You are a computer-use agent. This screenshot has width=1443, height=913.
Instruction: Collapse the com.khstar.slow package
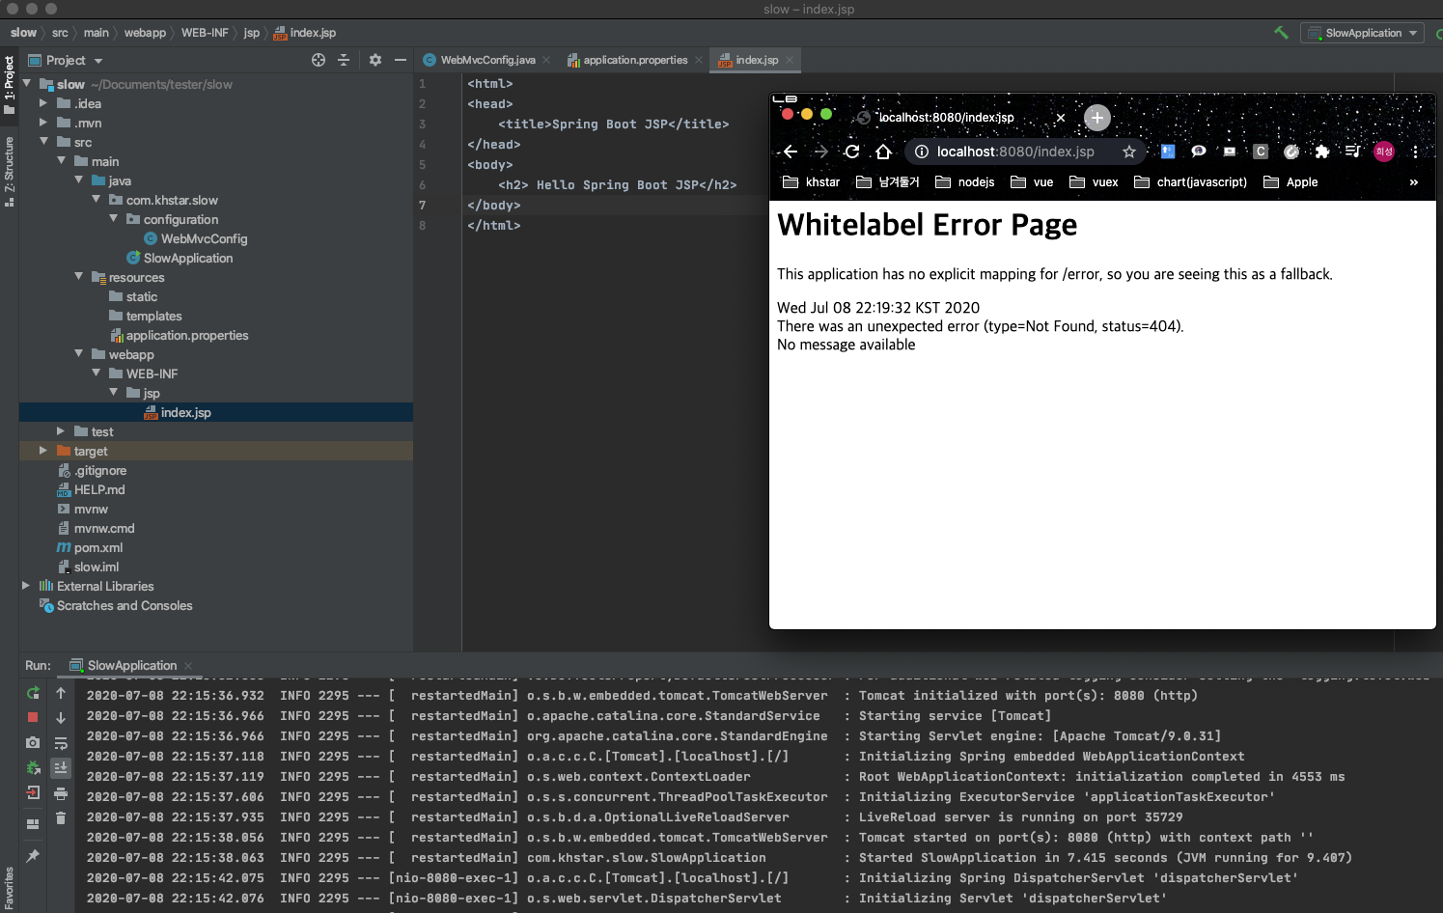point(97,200)
